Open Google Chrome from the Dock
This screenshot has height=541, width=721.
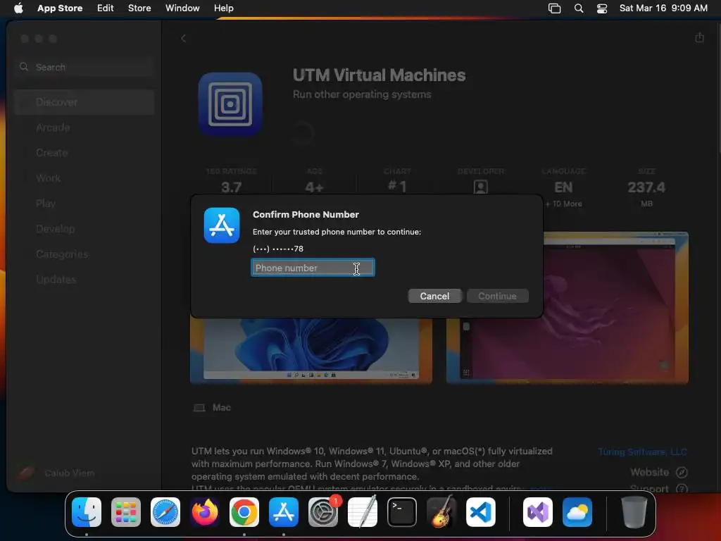pos(244,512)
